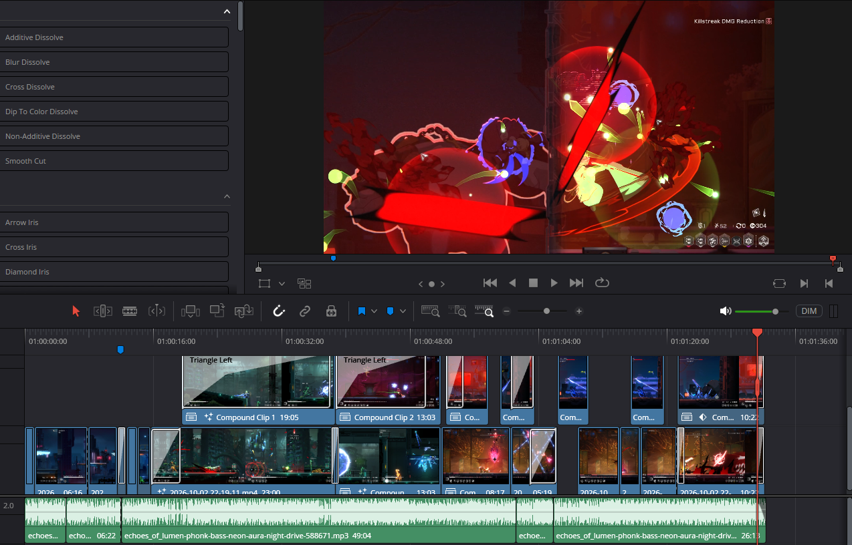Jump to the last frame of the timeline
852x545 pixels.
576,283
